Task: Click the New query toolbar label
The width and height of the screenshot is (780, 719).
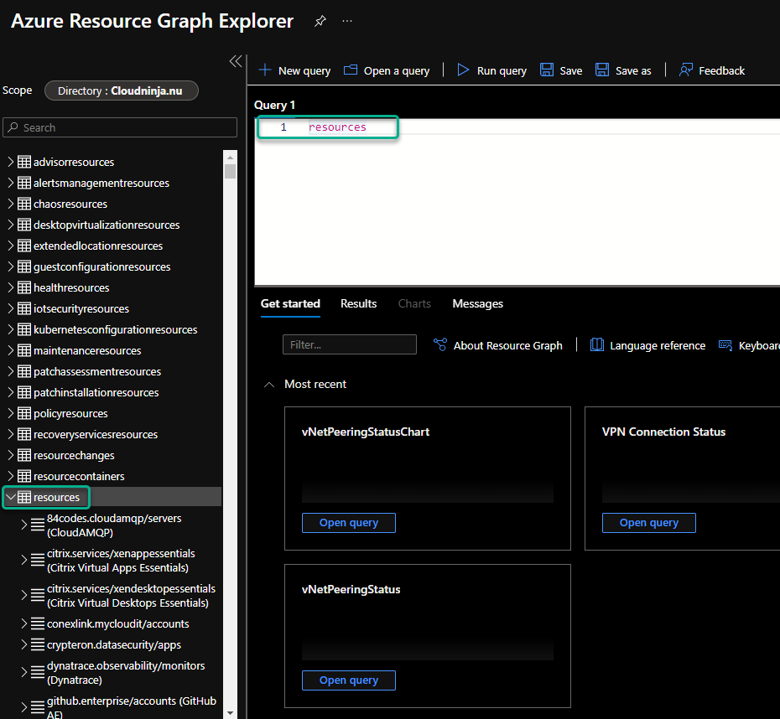Action: (304, 71)
